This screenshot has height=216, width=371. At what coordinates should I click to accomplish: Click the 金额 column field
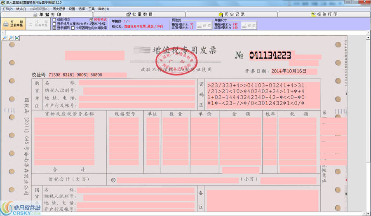(x=240, y=141)
